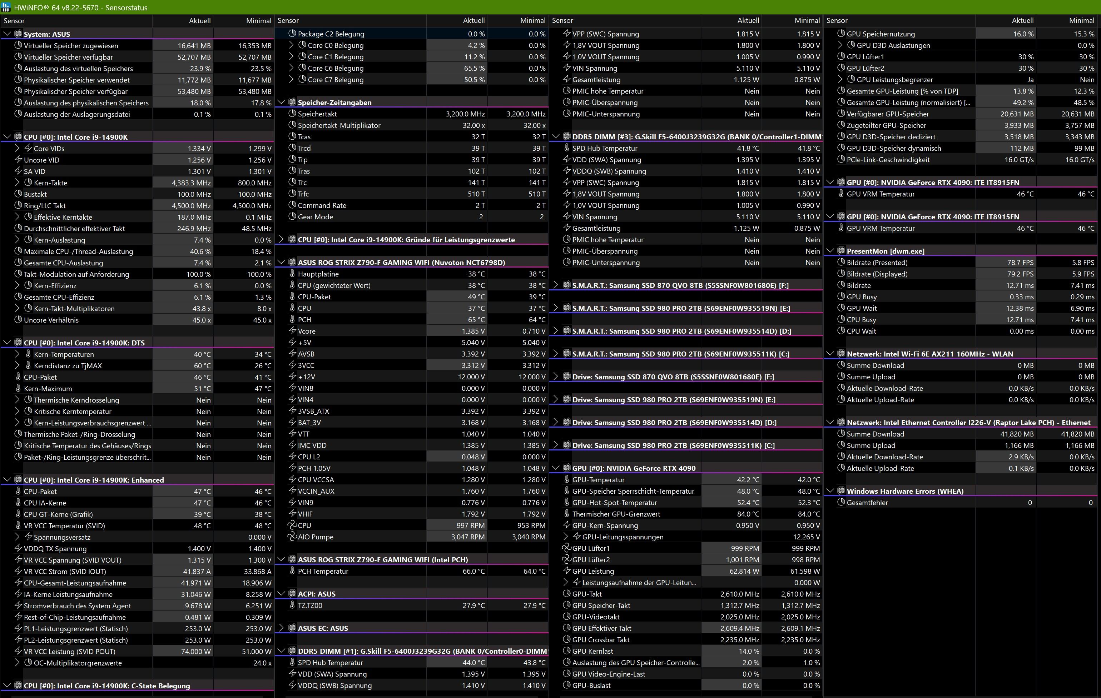The image size is (1101, 698).
Task: Expand the Kern-Temperaturen row
Action: (x=18, y=354)
